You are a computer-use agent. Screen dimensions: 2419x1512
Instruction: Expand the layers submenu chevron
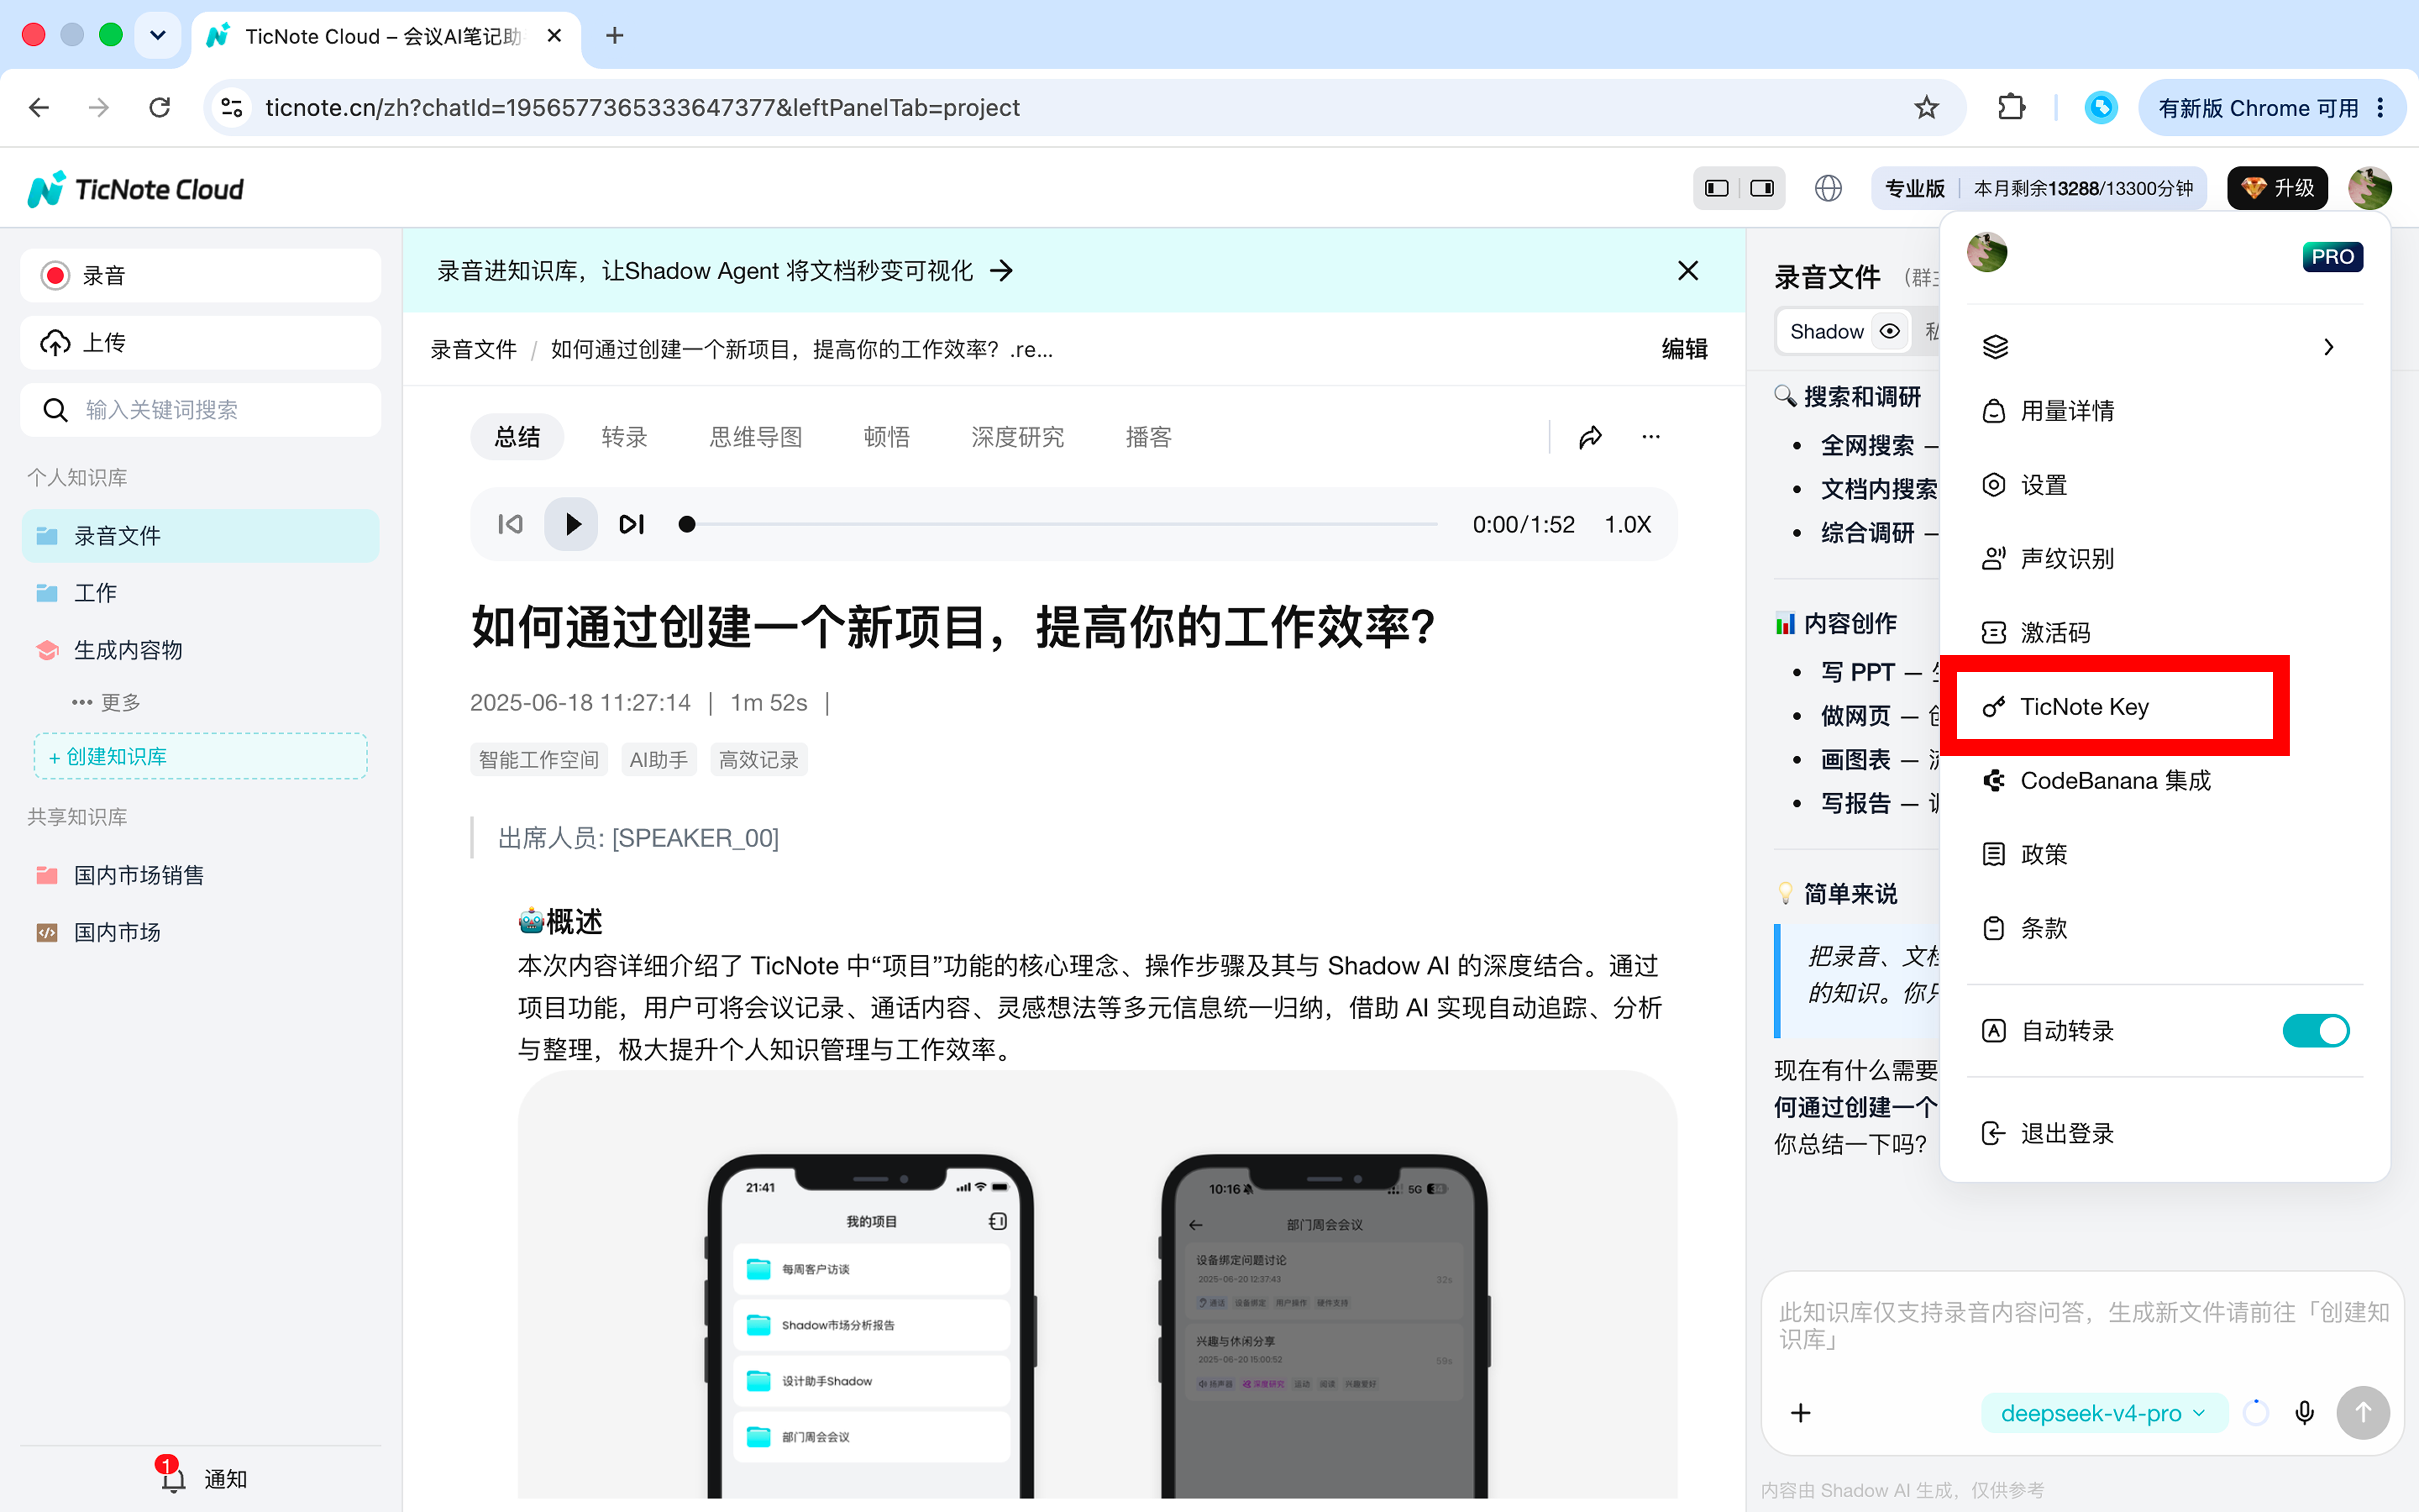(2329, 347)
